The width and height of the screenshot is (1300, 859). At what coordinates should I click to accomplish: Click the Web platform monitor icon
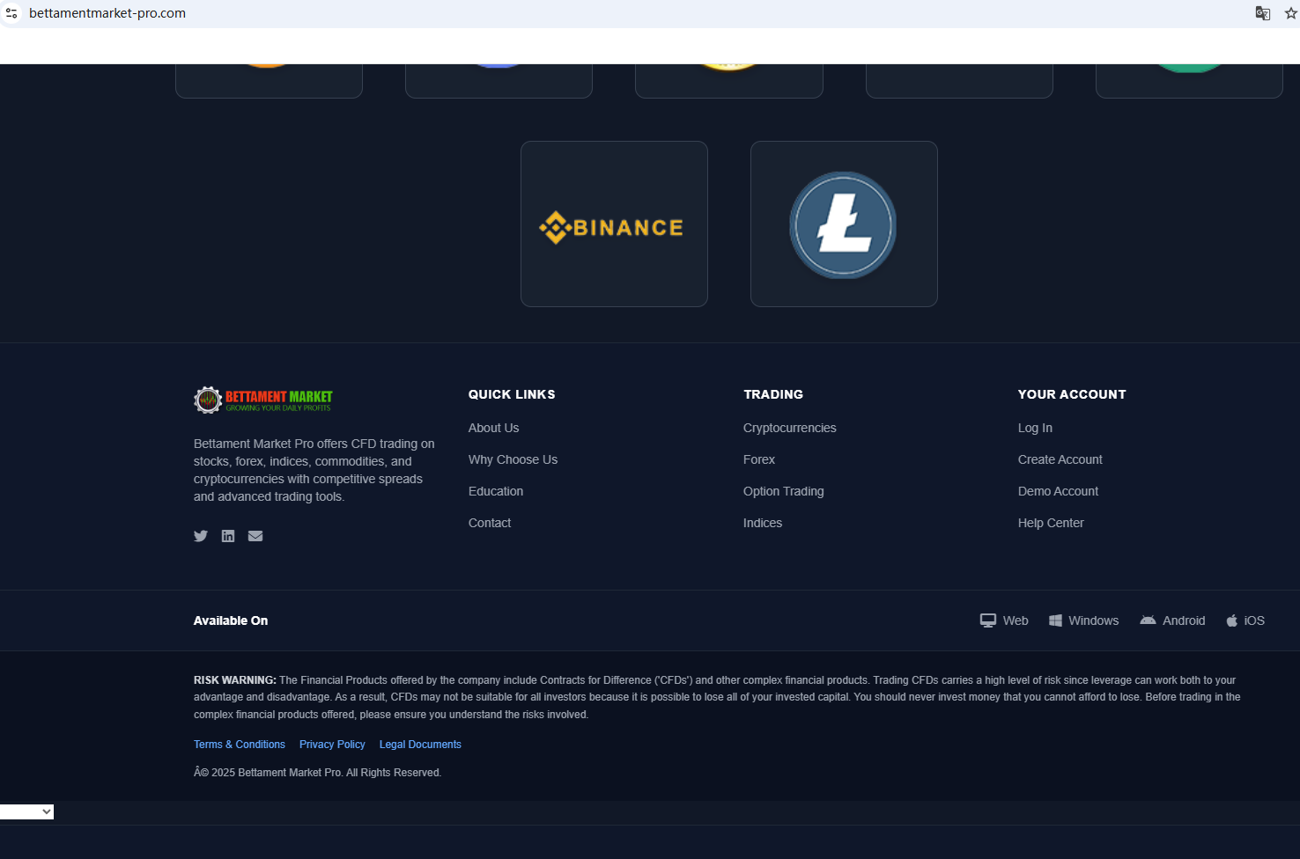[x=988, y=620]
